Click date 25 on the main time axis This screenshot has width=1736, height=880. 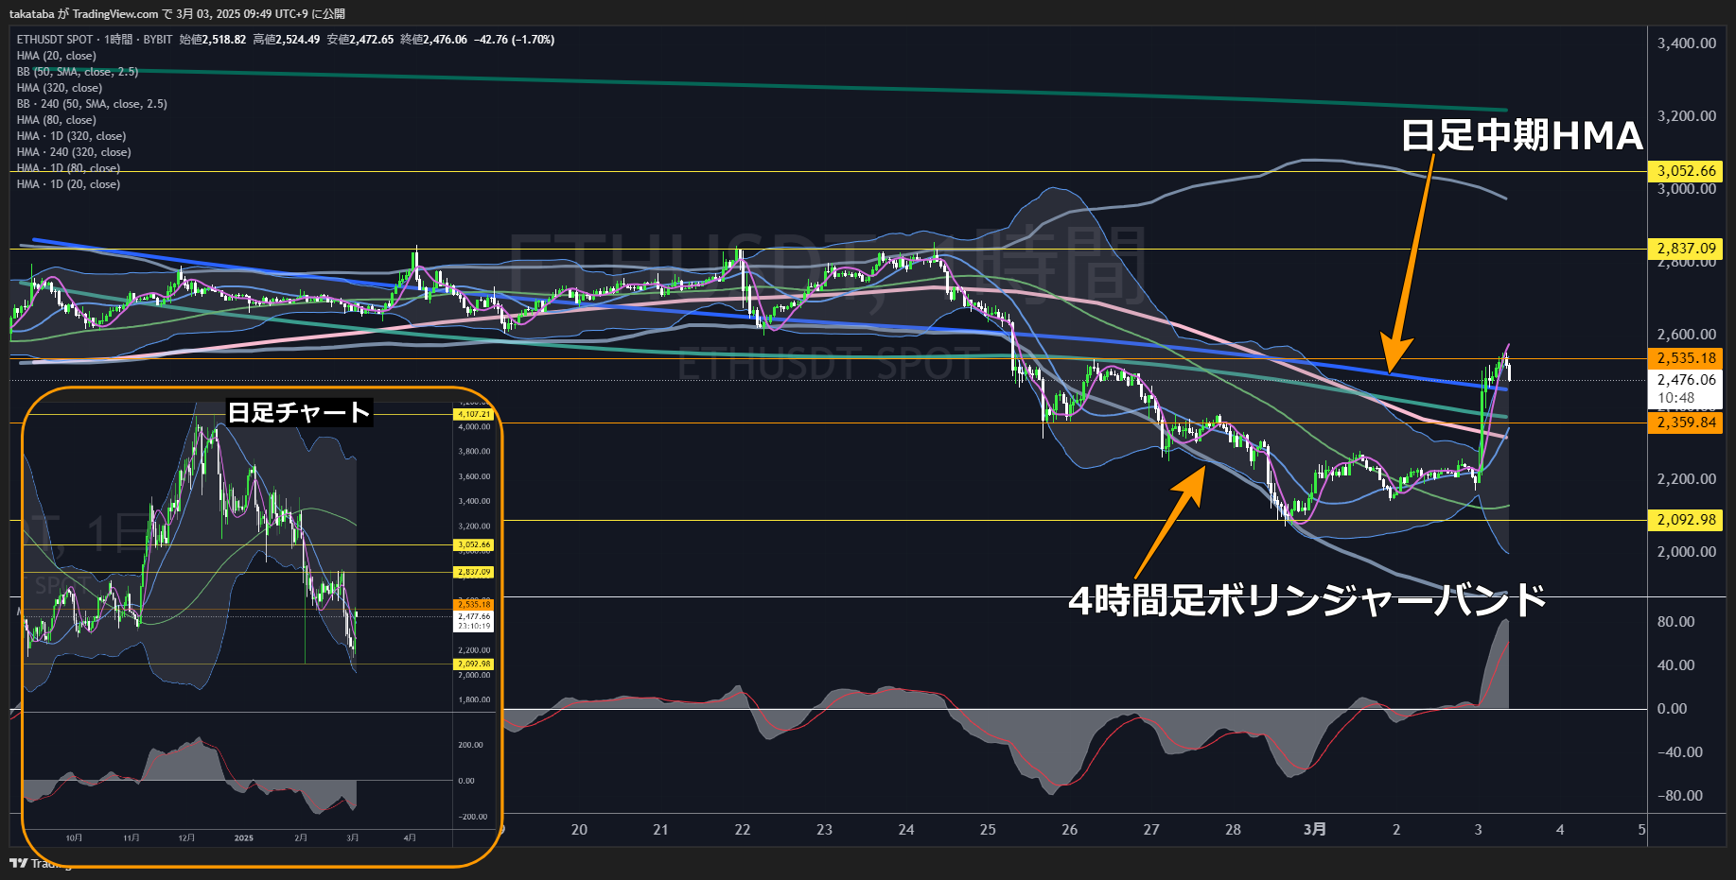[988, 830]
